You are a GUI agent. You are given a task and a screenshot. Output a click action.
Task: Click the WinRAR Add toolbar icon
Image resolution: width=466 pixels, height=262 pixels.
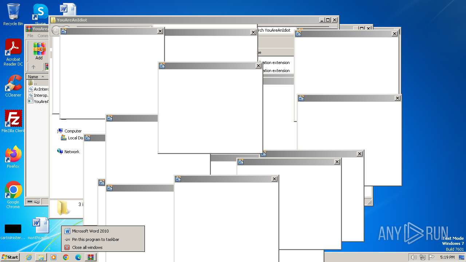(x=39, y=51)
